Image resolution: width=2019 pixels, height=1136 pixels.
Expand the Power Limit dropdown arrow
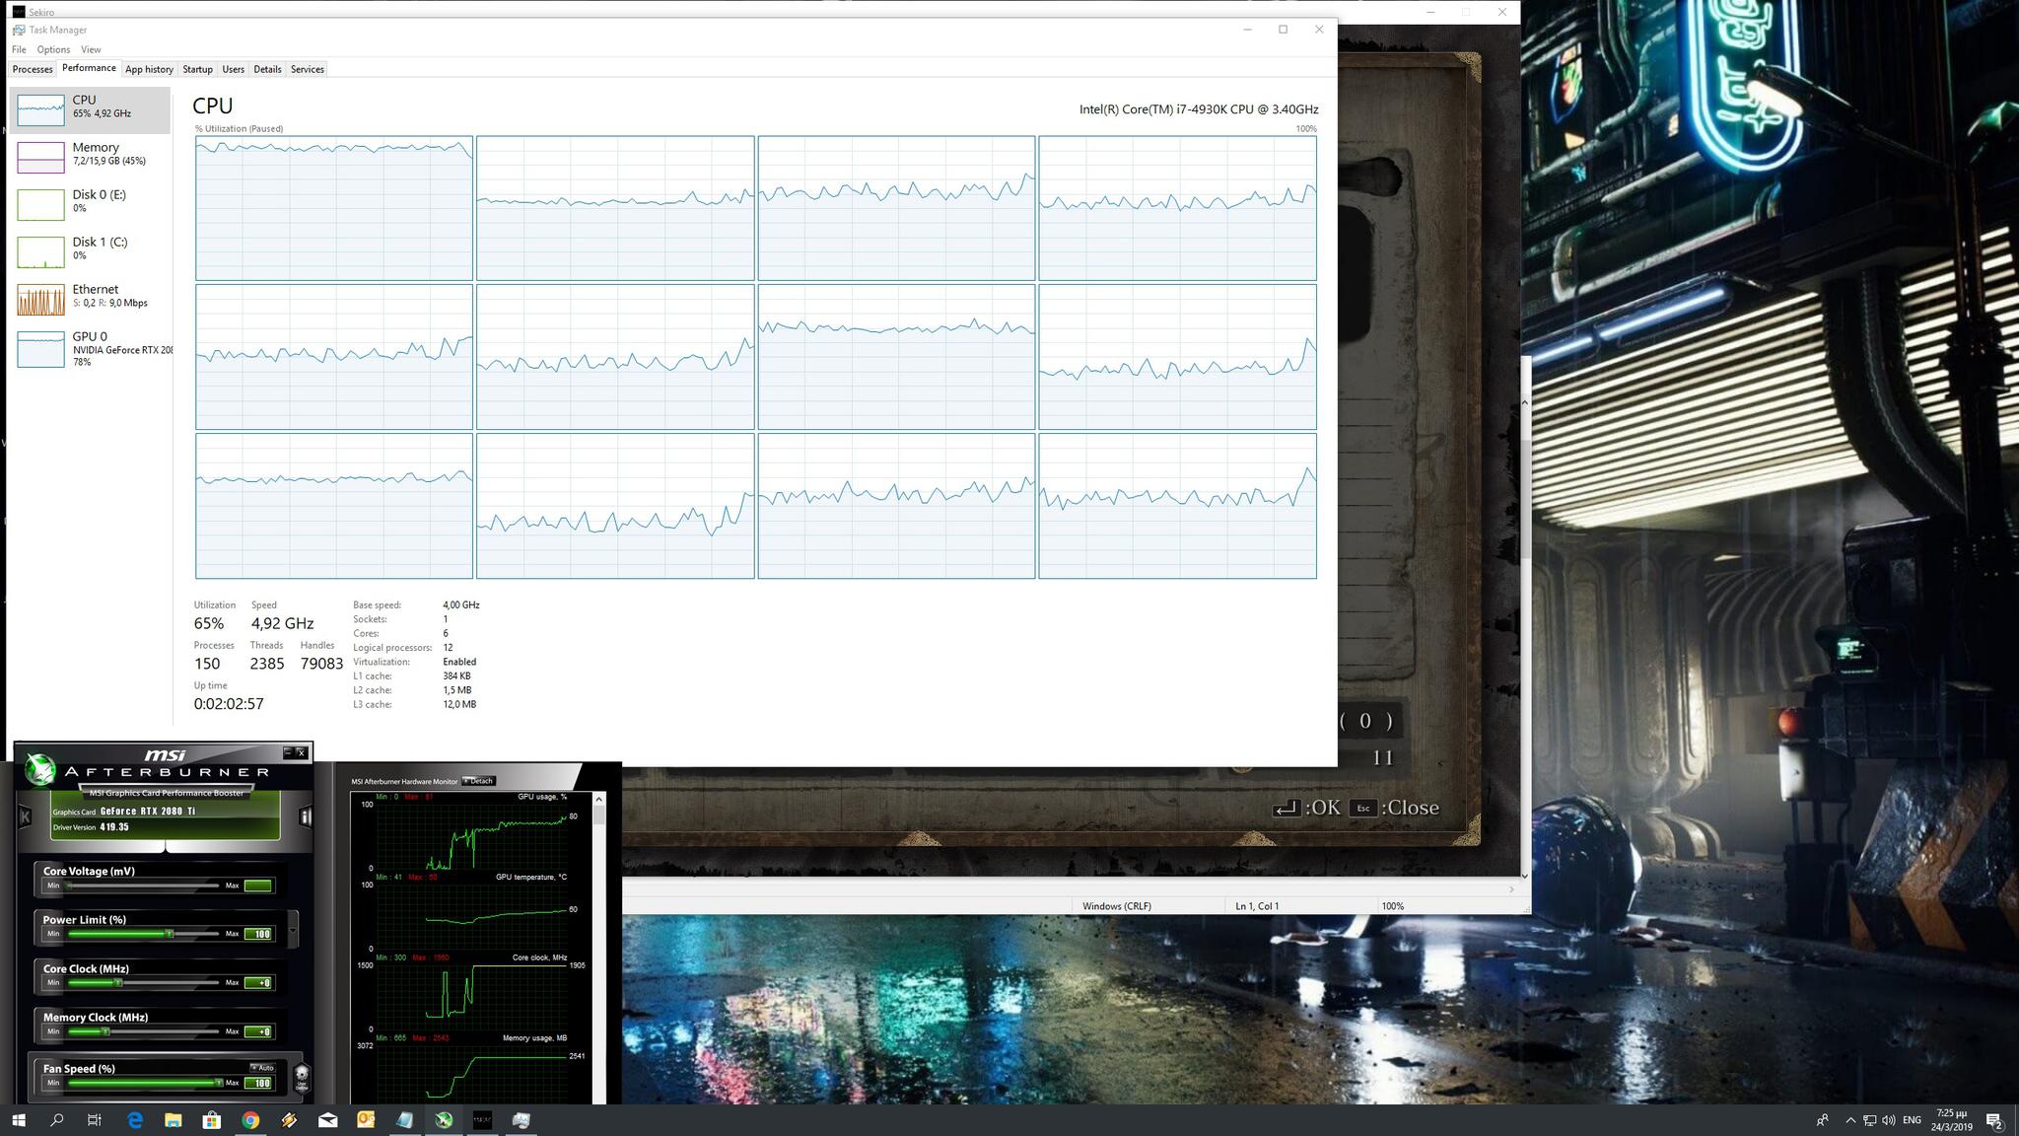[x=293, y=929]
